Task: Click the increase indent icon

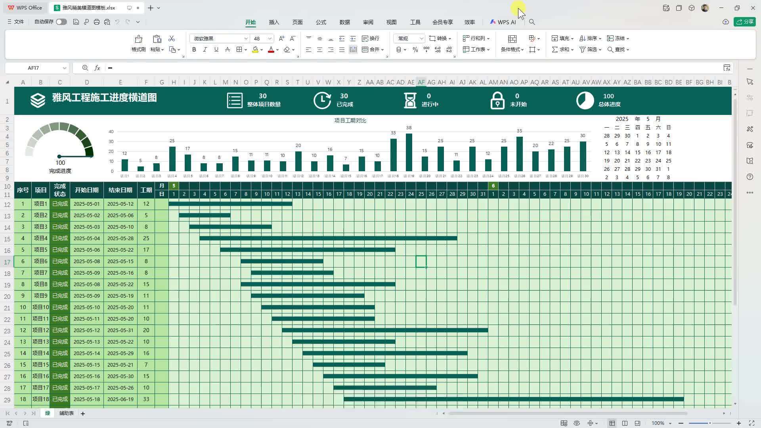Action: (353, 38)
